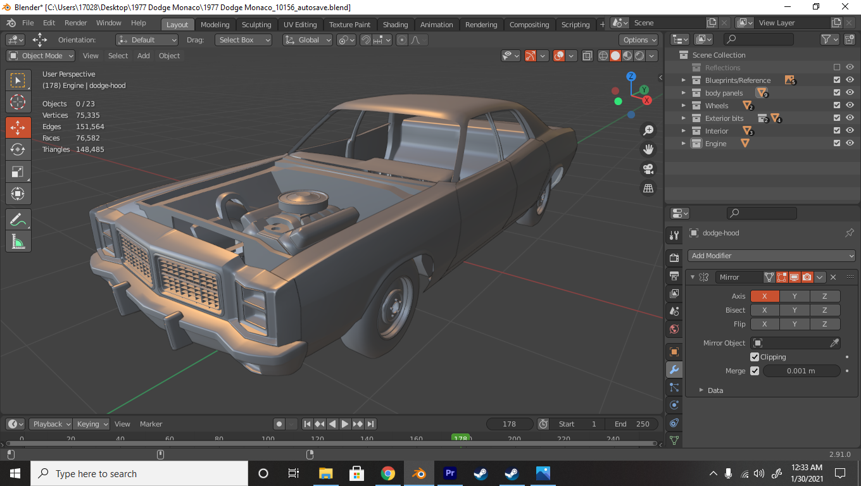Open Object properties tab icon

pyautogui.click(x=674, y=352)
